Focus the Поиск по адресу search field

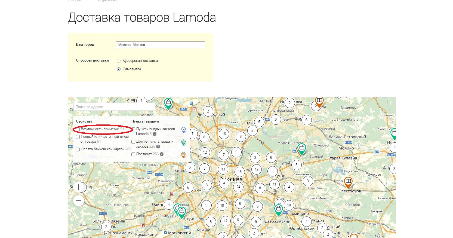pyautogui.click(x=114, y=107)
